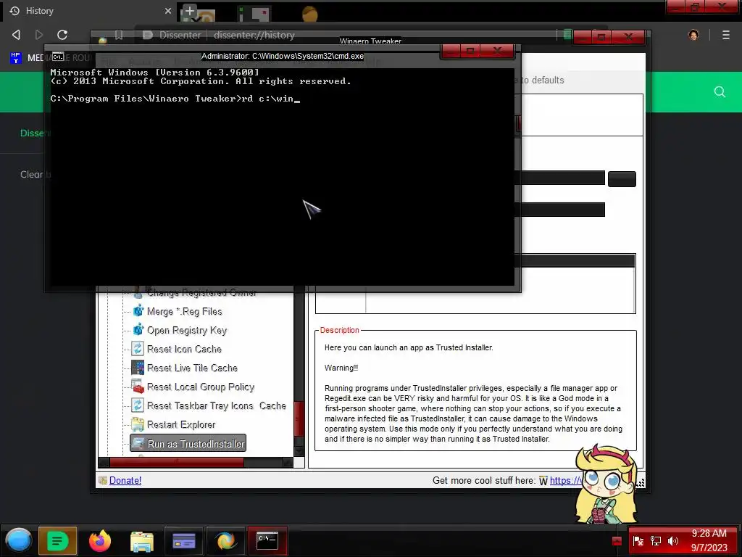Viewport: 742px width, 557px height.
Task: Open the cmd window system menu icon
Action: (x=58, y=57)
